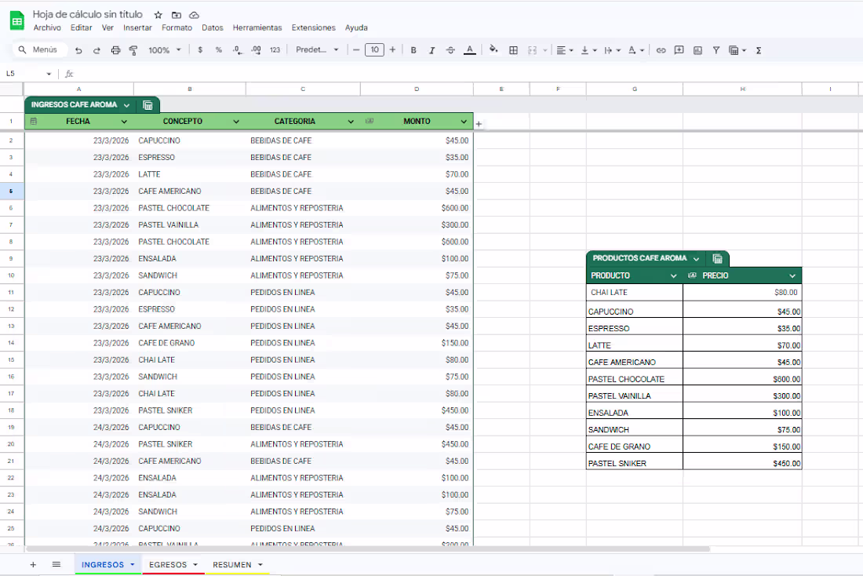Open text color picker
Screen dimensions: 863x576
[469, 50]
